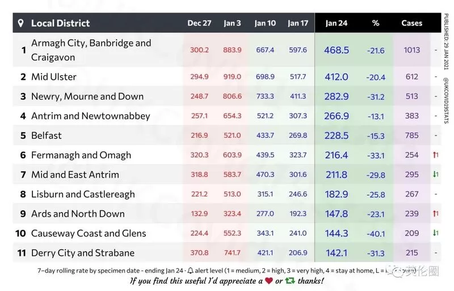
Task: Select the Jan 24 column header
Action: [336, 23]
